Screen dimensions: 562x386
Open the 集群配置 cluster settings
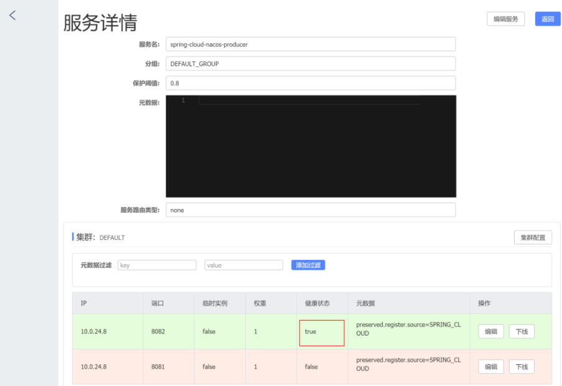coord(532,237)
